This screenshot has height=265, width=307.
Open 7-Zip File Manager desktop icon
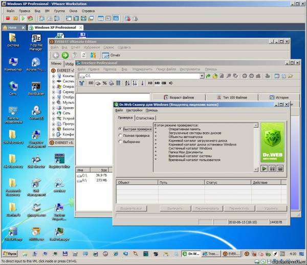pos(36,42)
